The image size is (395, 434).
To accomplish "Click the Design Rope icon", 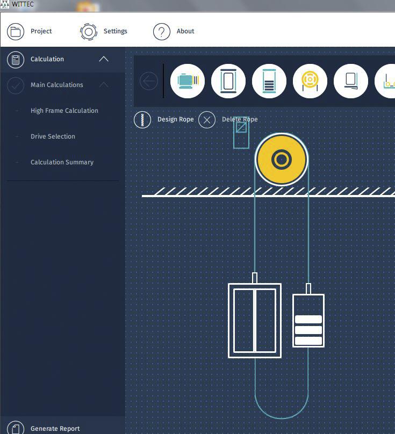I will (x=142, y=120).
